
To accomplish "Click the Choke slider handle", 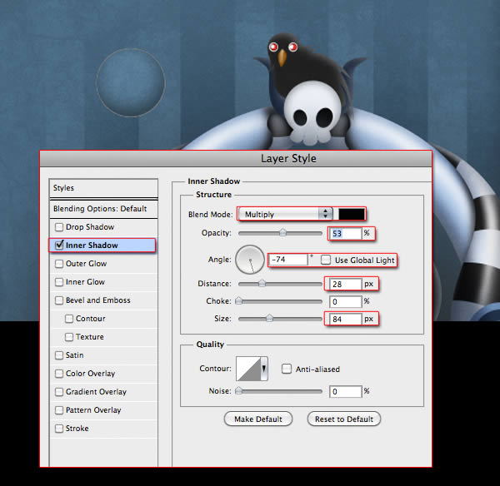I will [x=238, y=300].
